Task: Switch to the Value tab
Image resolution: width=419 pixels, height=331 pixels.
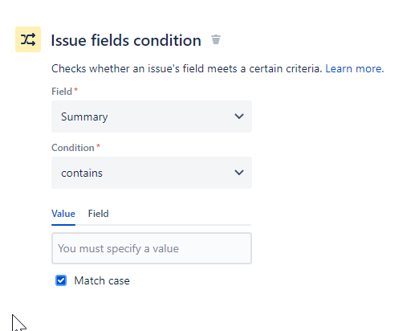Action: click(x=63, y=214)
